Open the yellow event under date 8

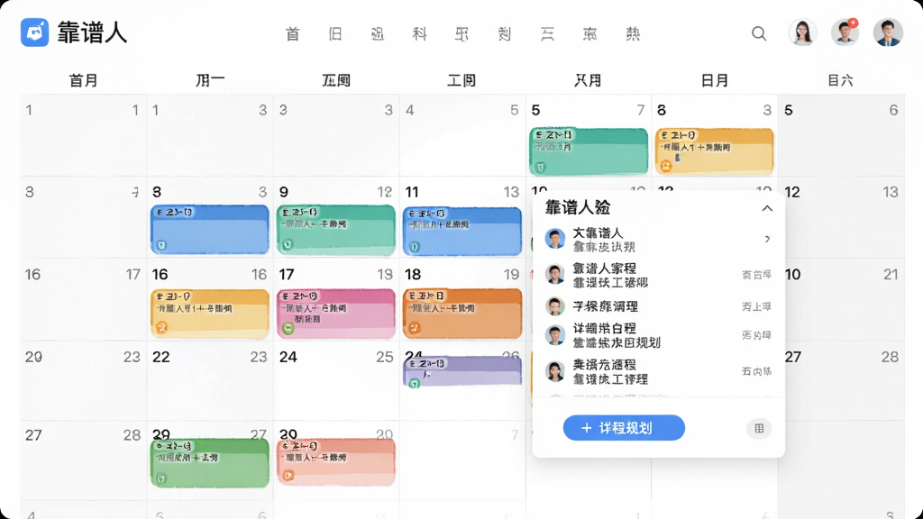click(715, 151)
